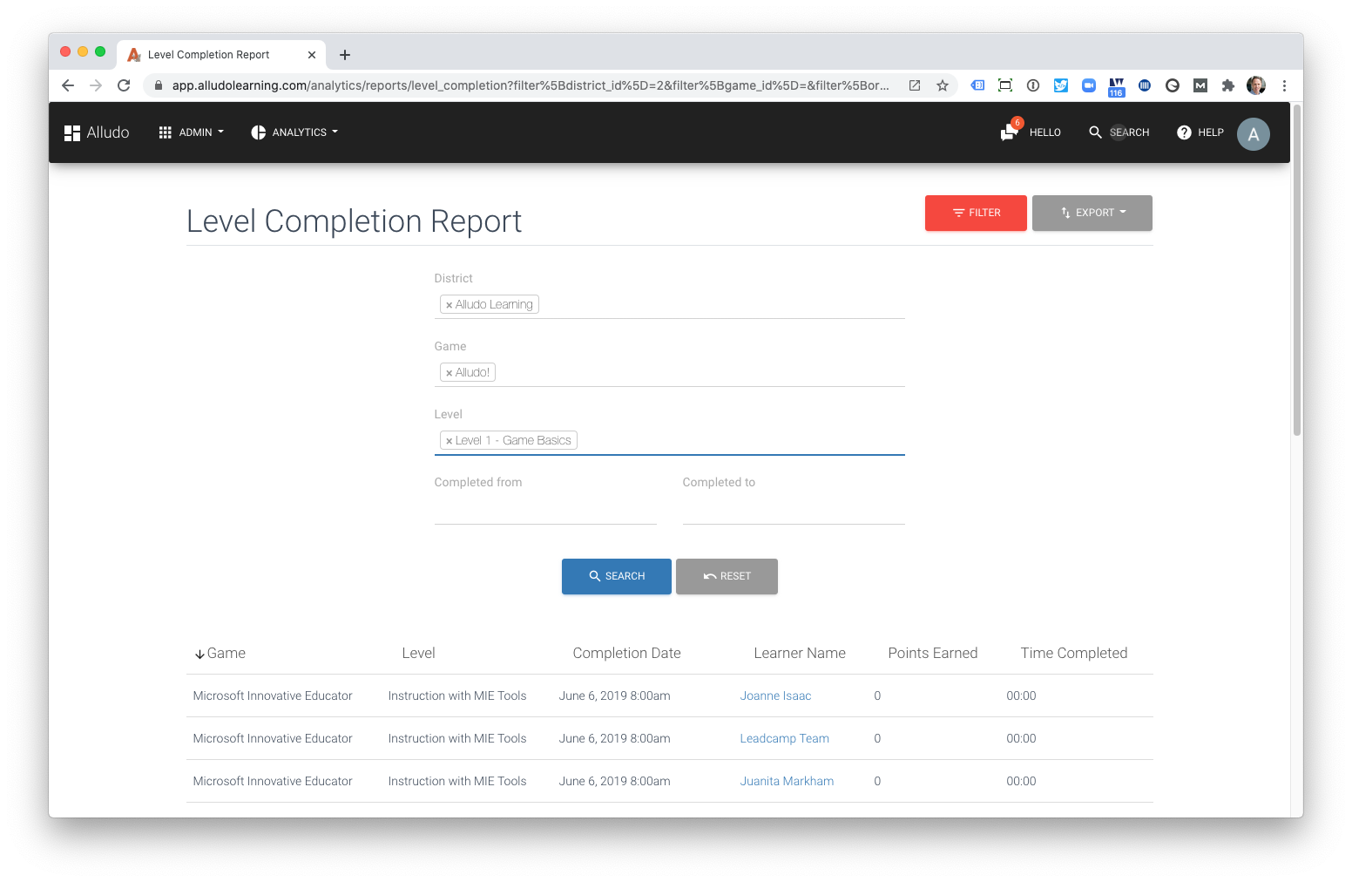
Task: Click 'Microsoft Innovative Educator' in Joanne Isaac row
Action: [x=273, y=695]
